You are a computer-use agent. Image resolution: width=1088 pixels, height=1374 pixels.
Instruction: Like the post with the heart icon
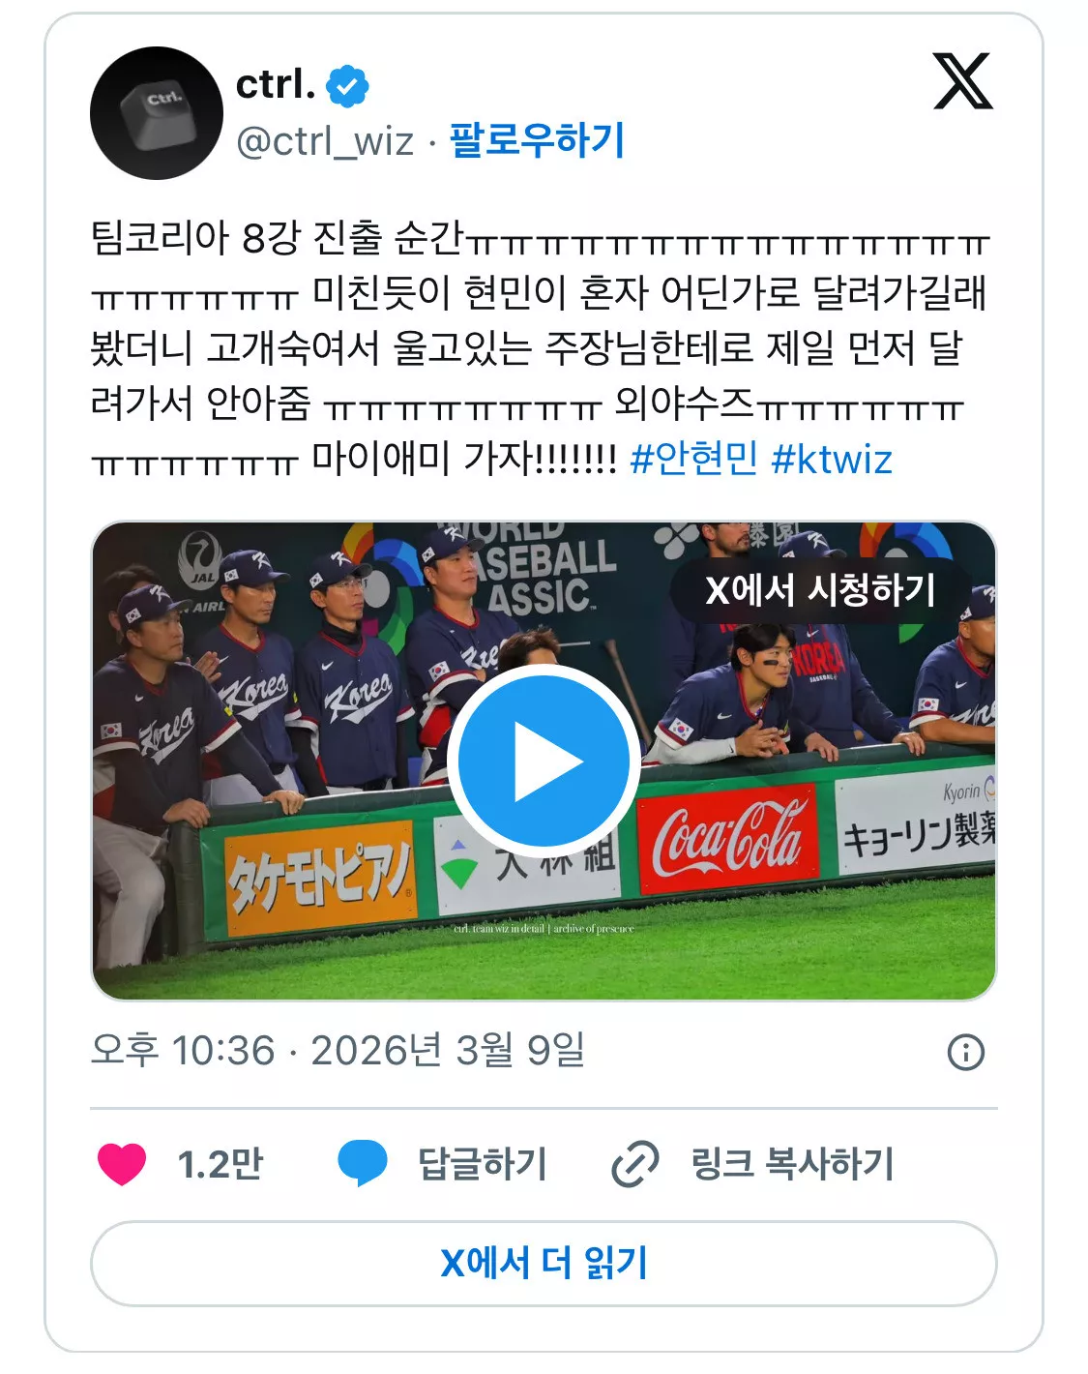tap(122, 1164)
